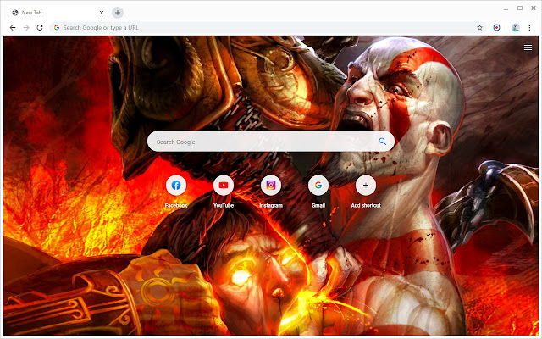Click the Instagram label text
The width and height of the screenshot is (542, 339).
pos(271,205)
